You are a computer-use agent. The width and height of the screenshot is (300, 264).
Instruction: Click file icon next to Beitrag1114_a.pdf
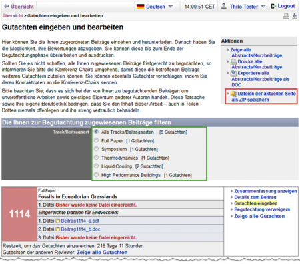pyautogui.click(x=58, y=221)
